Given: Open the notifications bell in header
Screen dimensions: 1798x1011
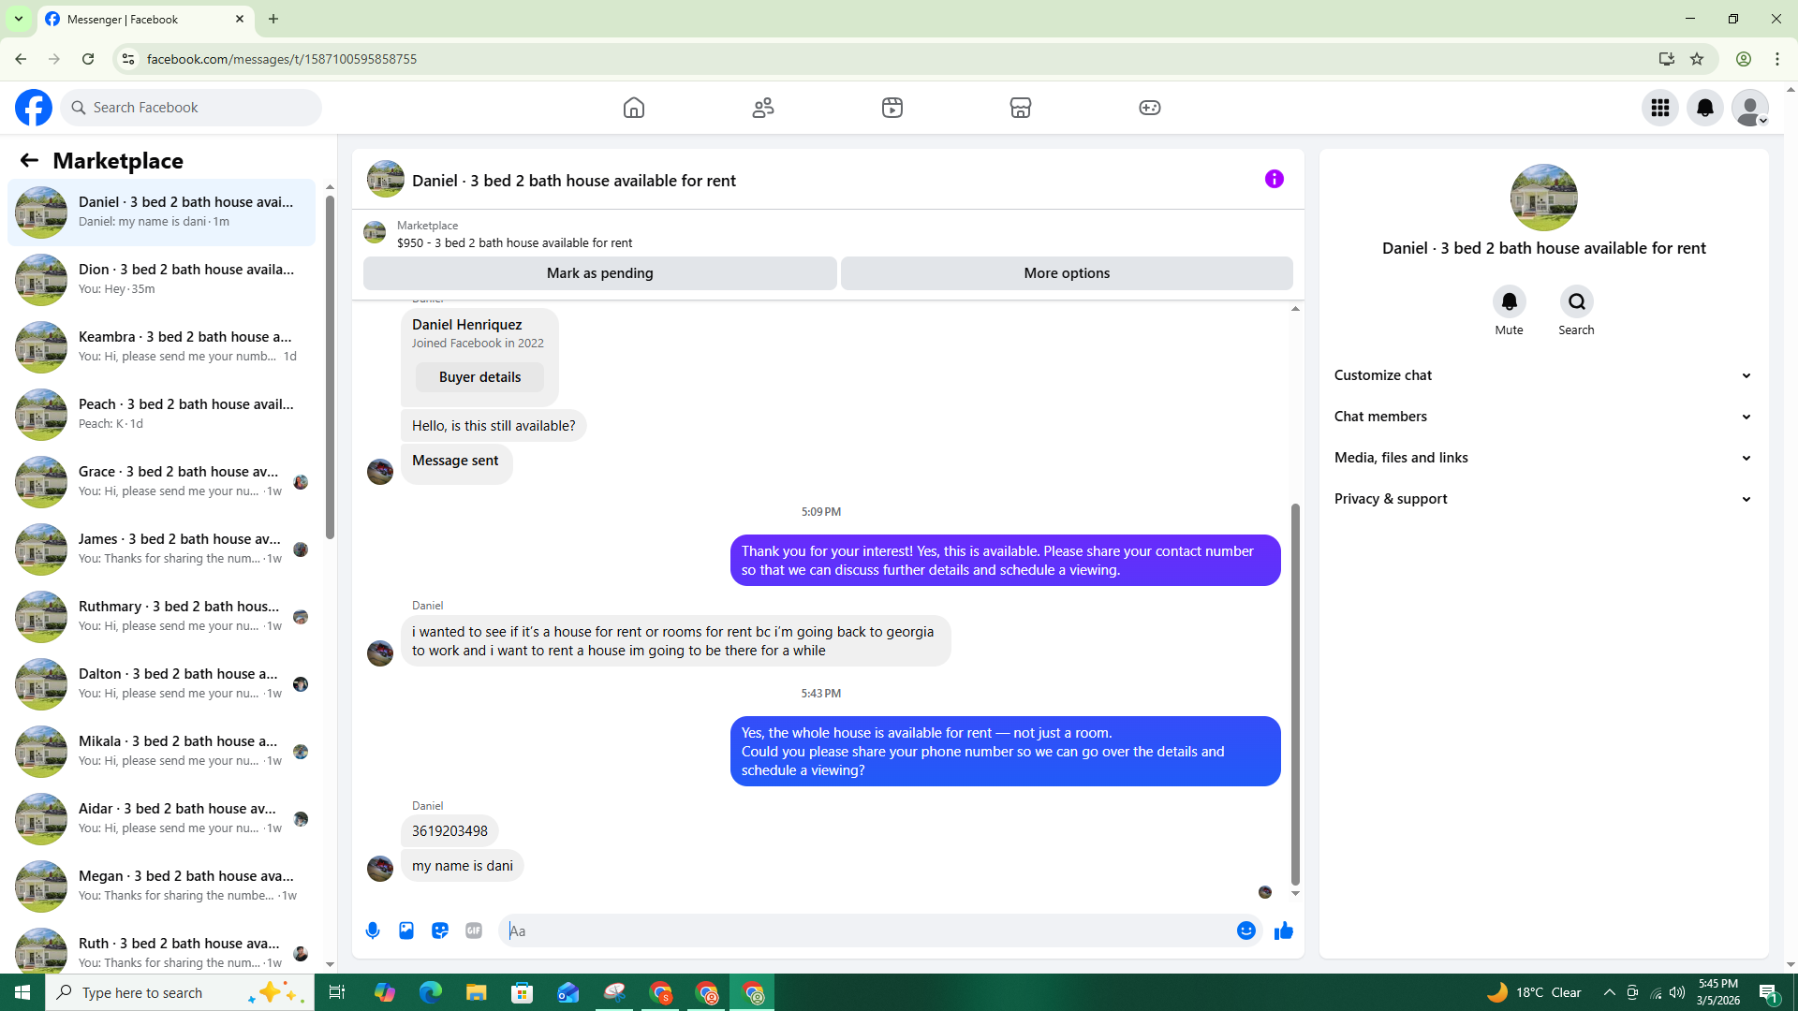Looking at the screenshot, I should [1704, 108].
